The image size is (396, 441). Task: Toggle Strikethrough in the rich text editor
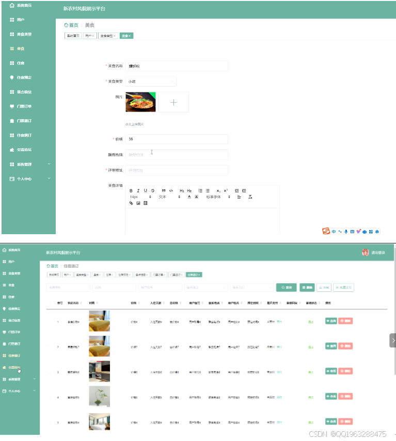[153, 191]
